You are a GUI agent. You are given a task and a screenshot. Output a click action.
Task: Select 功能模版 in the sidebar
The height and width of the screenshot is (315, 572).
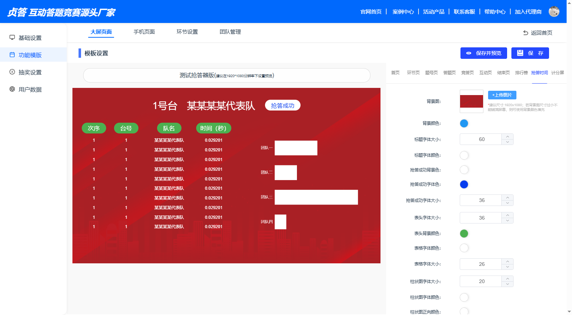[33, 55]
